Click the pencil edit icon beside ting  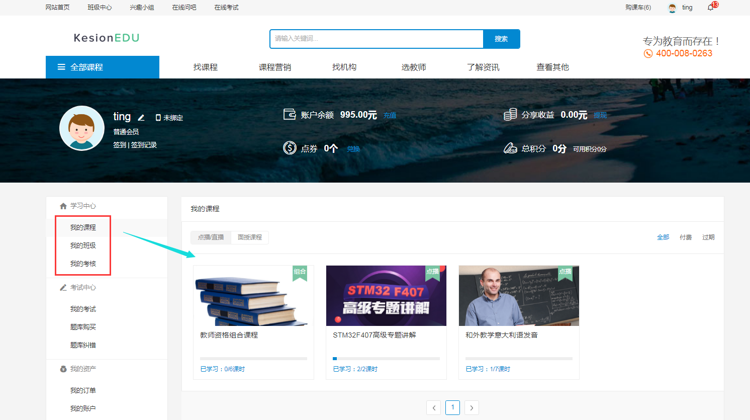pos(141,118)
